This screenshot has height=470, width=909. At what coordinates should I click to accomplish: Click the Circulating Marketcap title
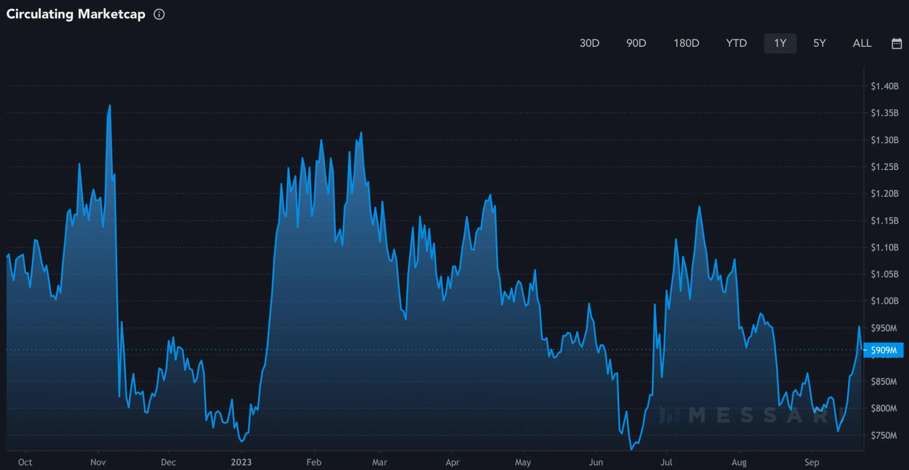[76, 14]
